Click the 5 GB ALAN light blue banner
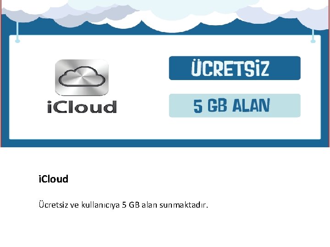The image size is (330, 247). pyautogui.click(x=235, y=106)
